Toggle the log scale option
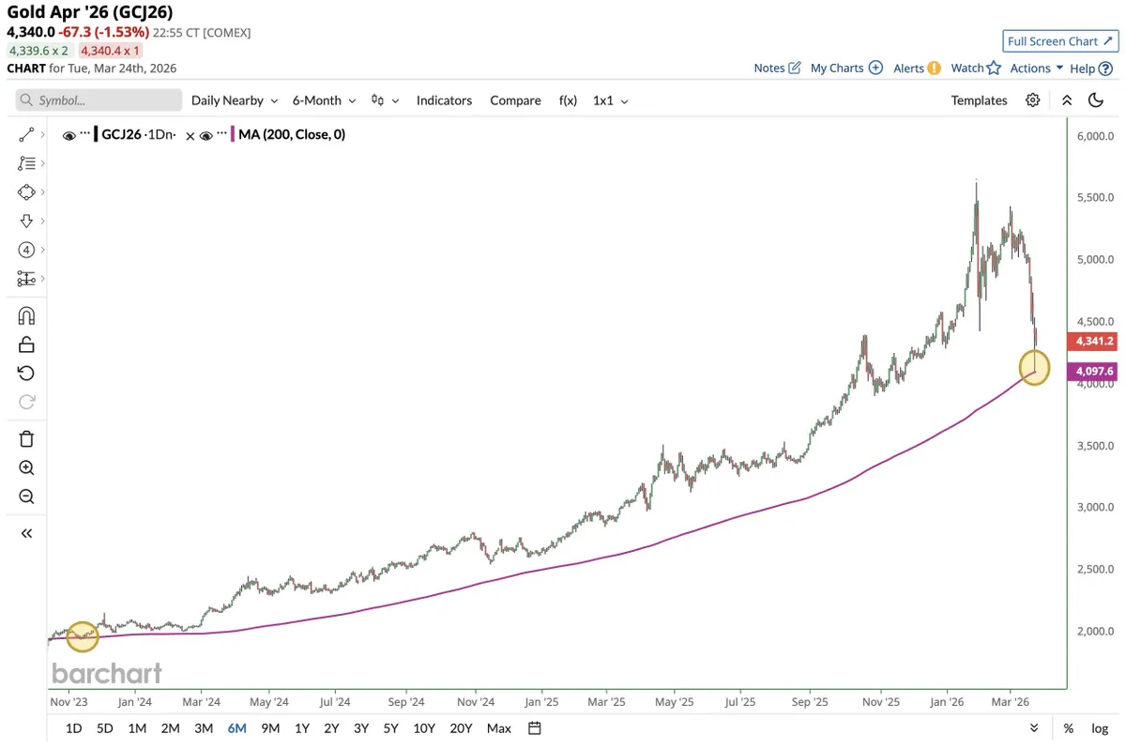Screen dimensions: 1126x749 click(1100, 728)
